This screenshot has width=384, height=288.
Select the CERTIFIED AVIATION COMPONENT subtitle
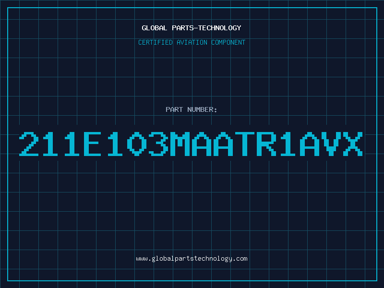pos(192,42)
